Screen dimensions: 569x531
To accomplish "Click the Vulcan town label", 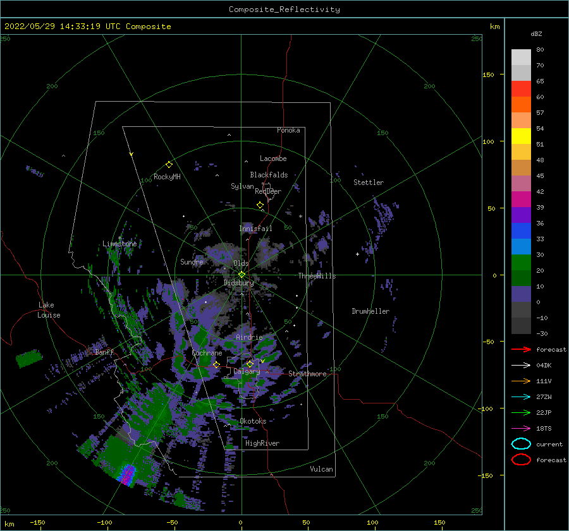I will [321, 469].
